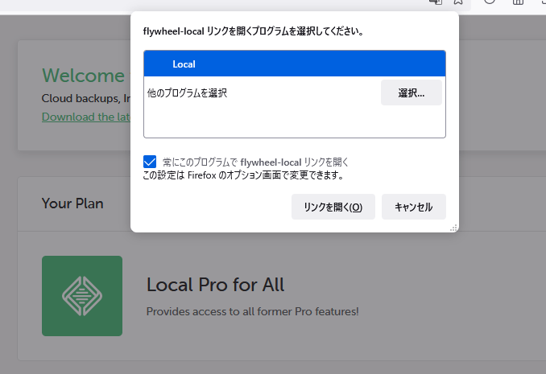546x374 pixels.
Task: Click the Download the latest link
Action: [86, 117]
